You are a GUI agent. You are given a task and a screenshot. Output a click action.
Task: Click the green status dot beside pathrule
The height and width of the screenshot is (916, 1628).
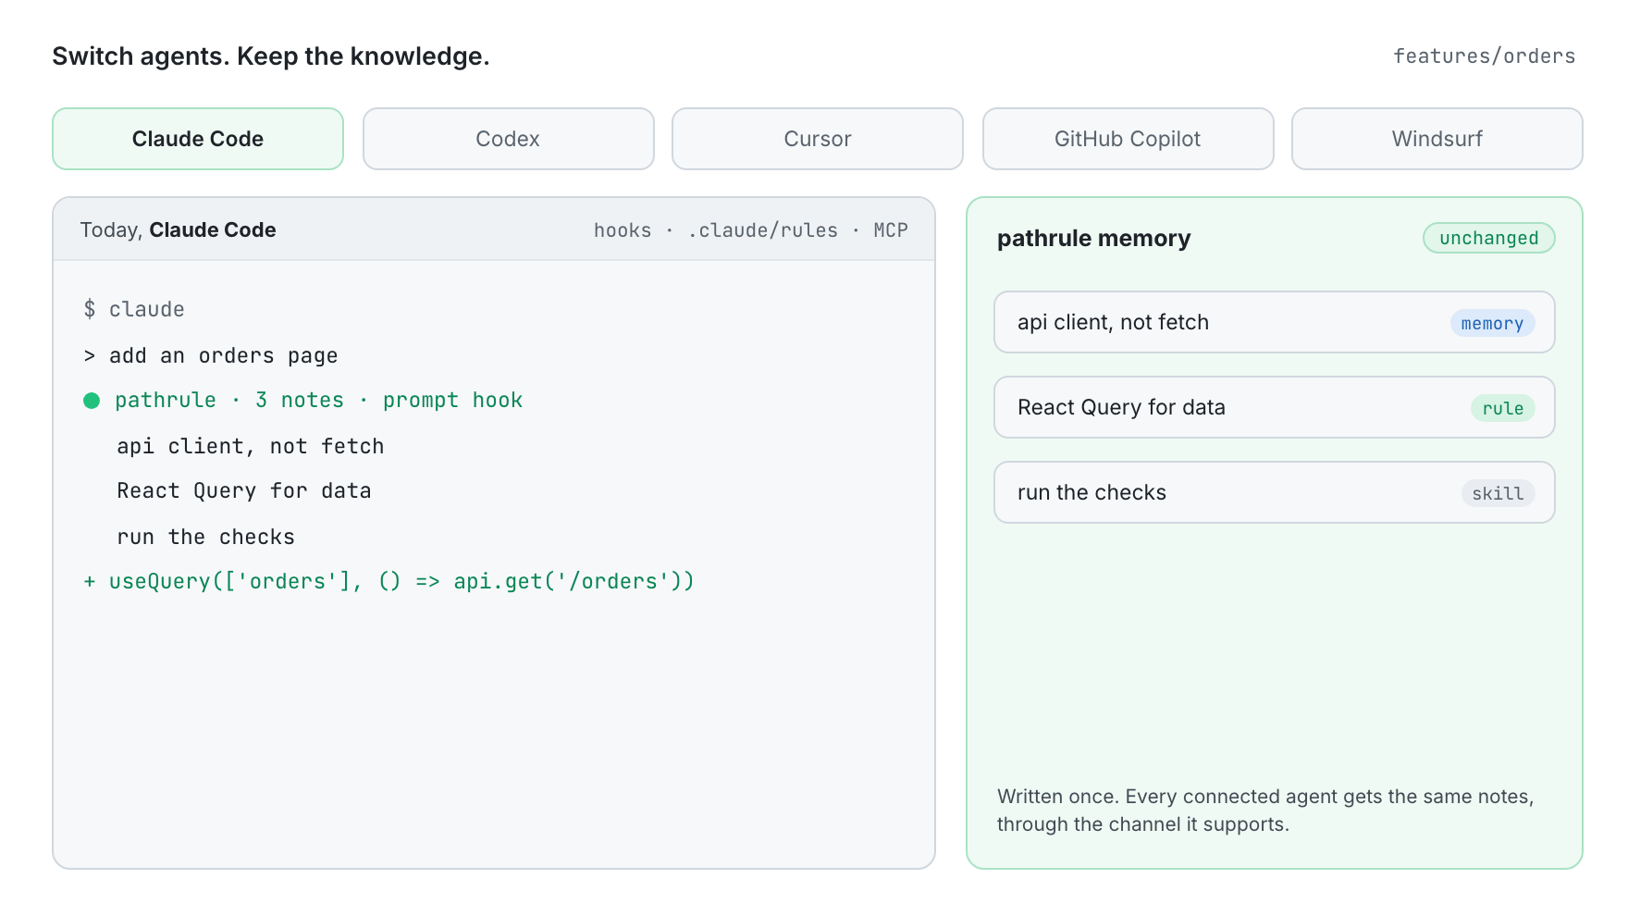[x=92, y=401]
